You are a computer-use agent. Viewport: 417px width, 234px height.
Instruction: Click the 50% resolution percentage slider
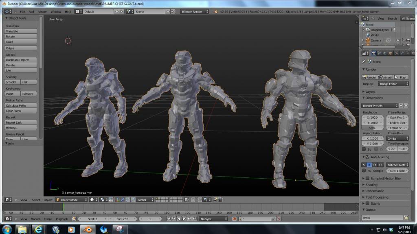(x=372, y=128)
